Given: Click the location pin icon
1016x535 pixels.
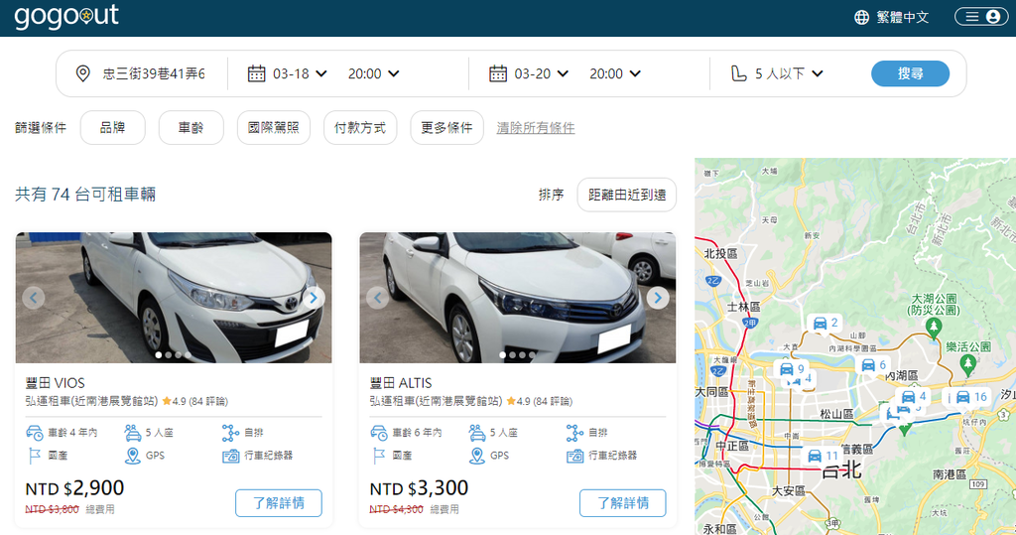Looking at the screenshot, I should (x=83, y=73).
